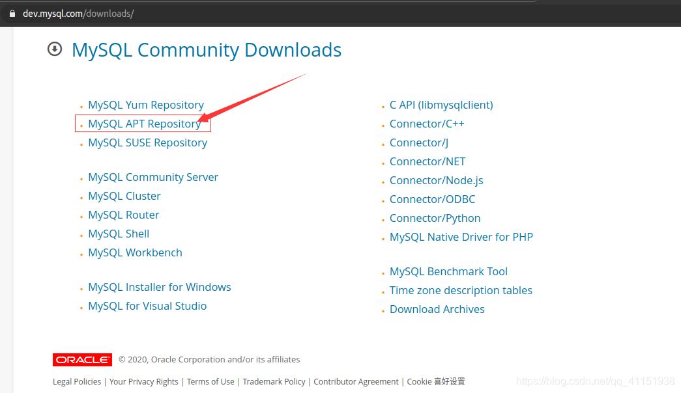Open Connector/Python link

[435, 218]
